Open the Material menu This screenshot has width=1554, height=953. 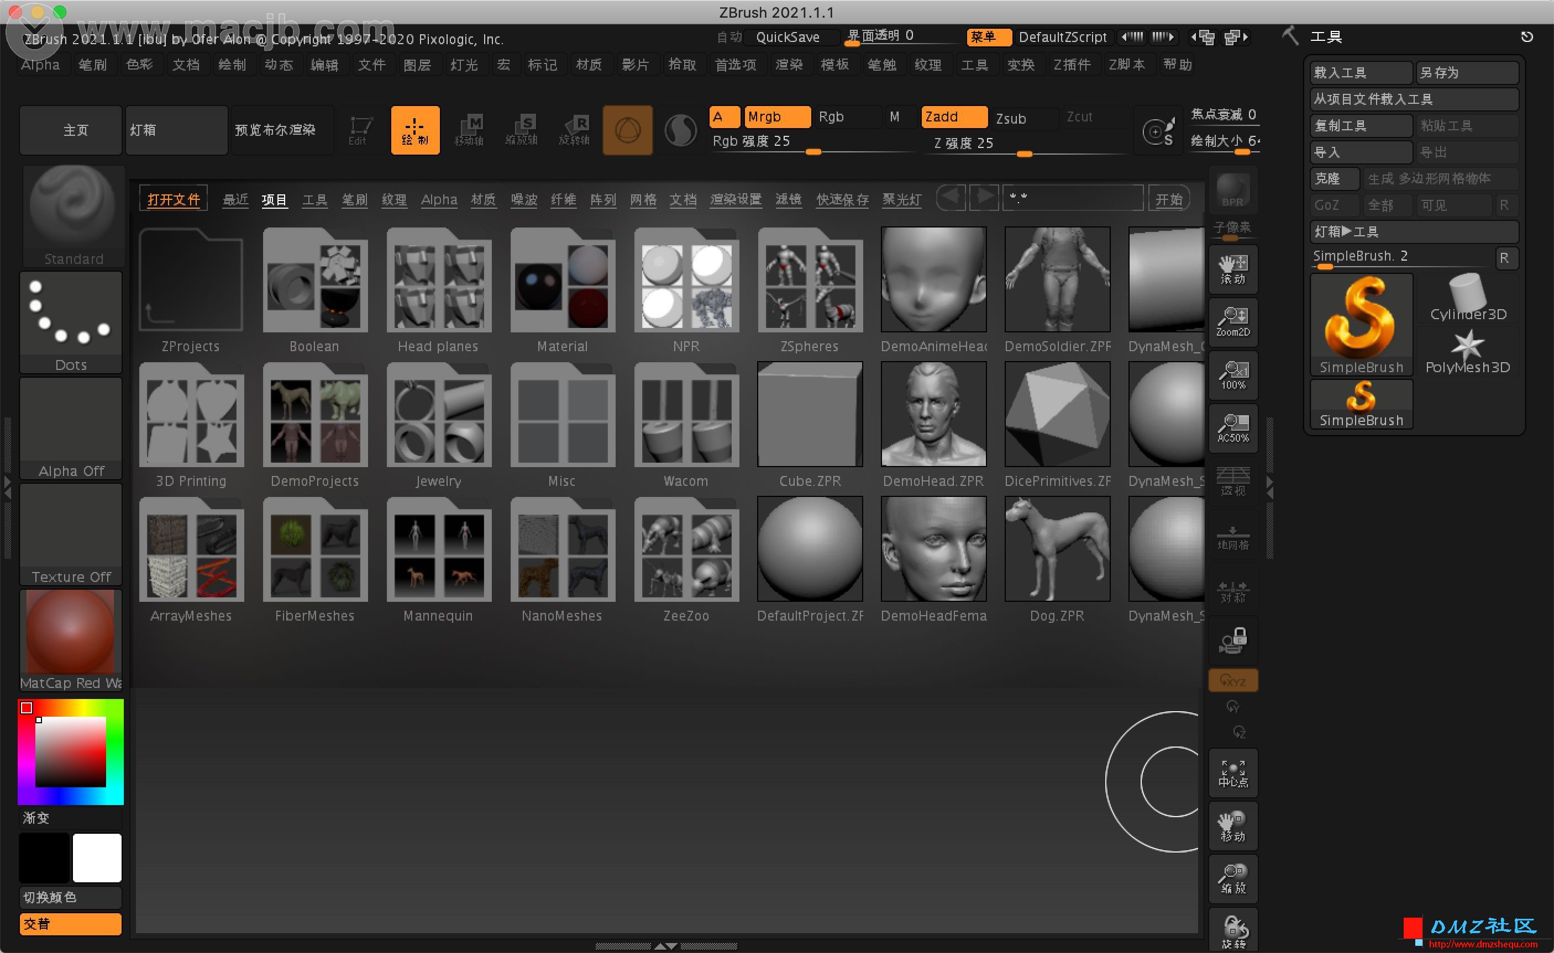tap(589, 65)
